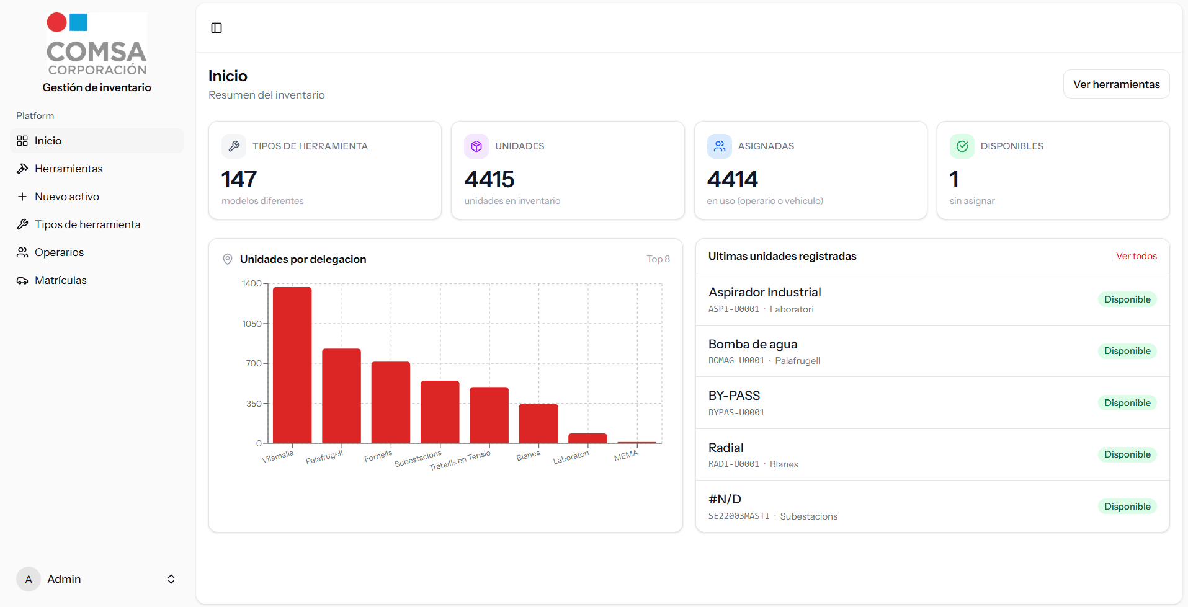Click the Admin avatar circle
1188x607 pixels.
pyautogui.click(x=29, y=579)
